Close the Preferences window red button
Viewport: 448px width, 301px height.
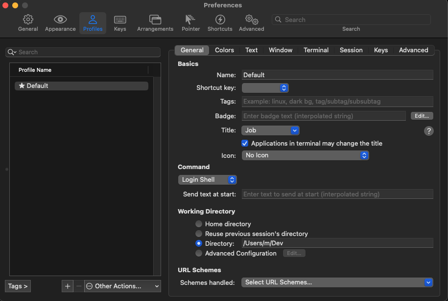(x=5, y=5)
